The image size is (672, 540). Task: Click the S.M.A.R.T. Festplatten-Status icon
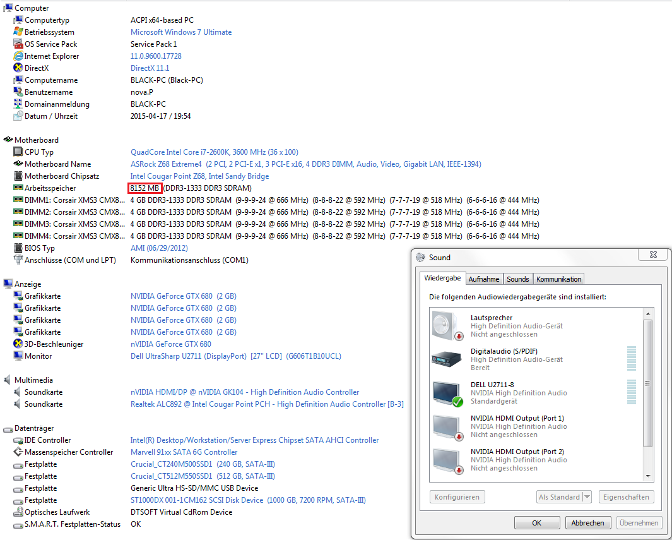(x=18, y=525)
